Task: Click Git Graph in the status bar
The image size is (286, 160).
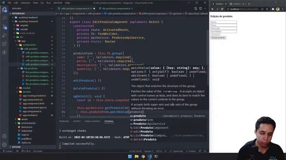Action: [38, 151]
